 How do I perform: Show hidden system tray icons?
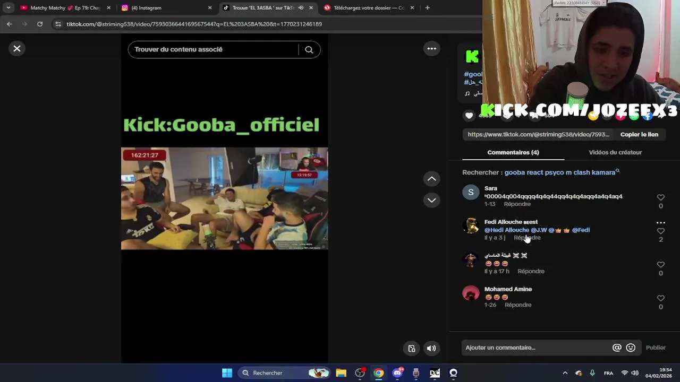tap(565, 373)
